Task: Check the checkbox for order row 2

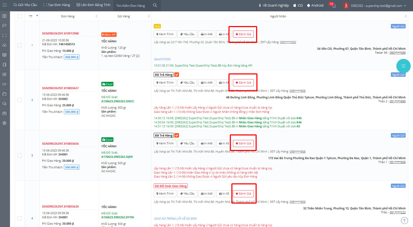Action: tap(19, 100)
